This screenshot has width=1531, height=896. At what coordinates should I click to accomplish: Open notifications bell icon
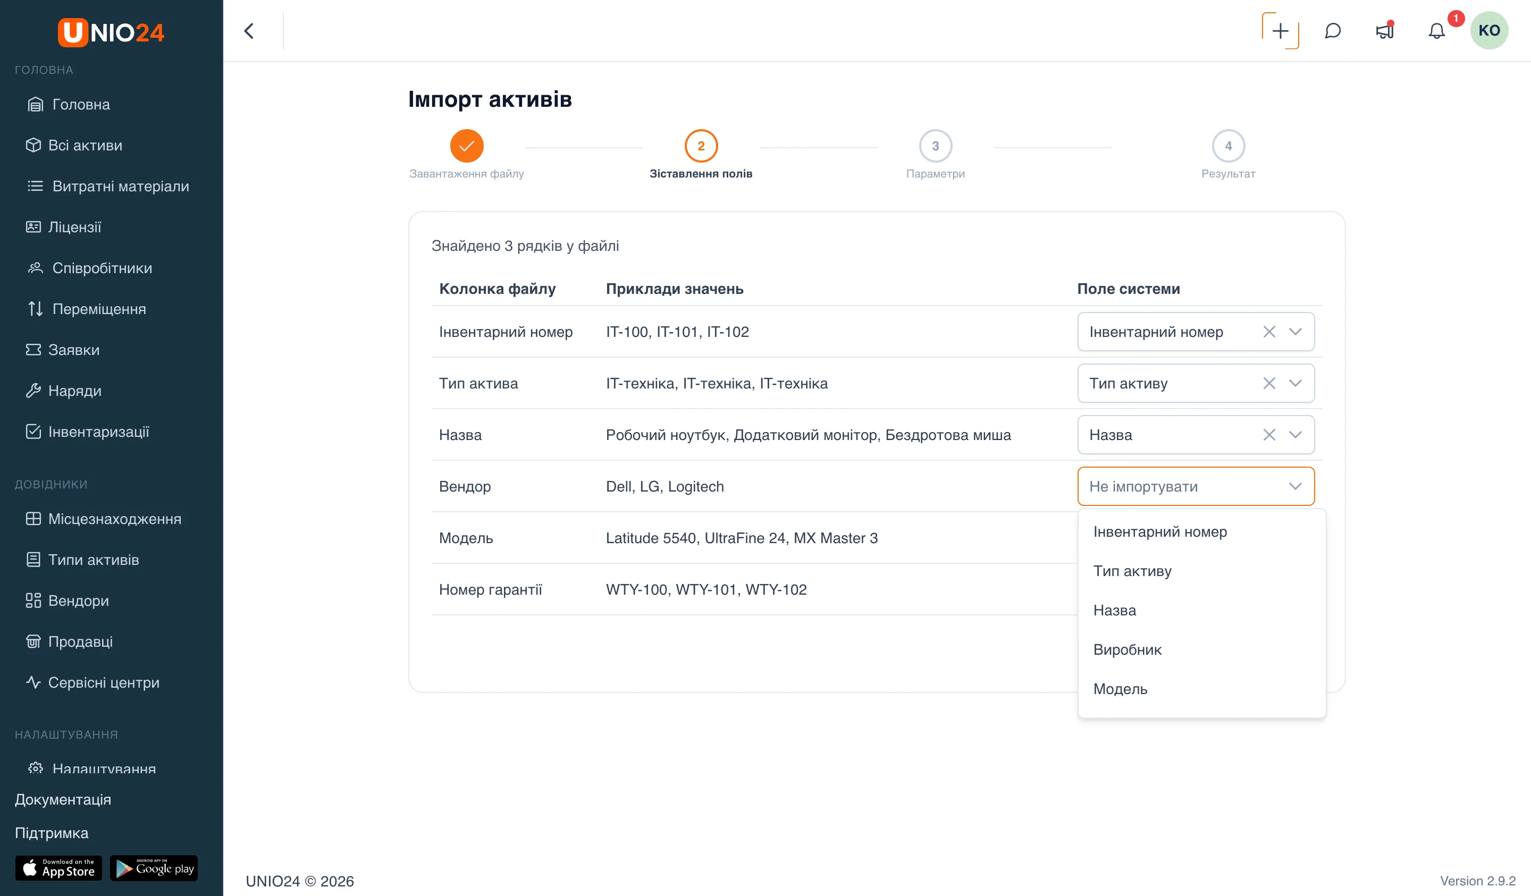point(1436,31)
